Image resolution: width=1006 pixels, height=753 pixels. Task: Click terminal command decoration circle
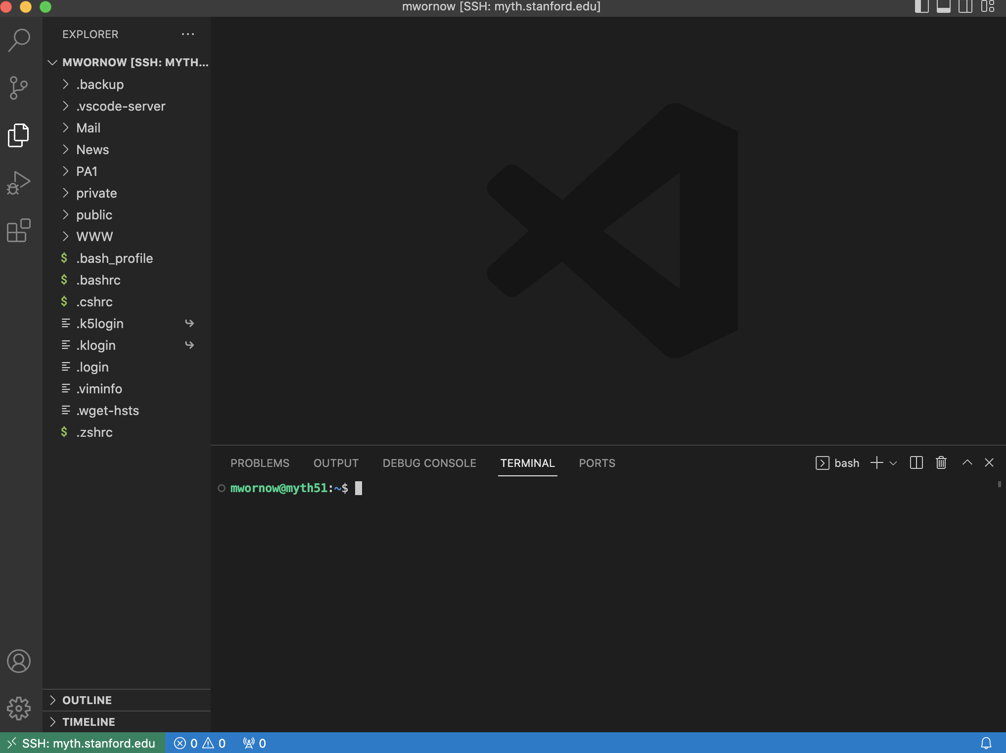click(222, 488)
